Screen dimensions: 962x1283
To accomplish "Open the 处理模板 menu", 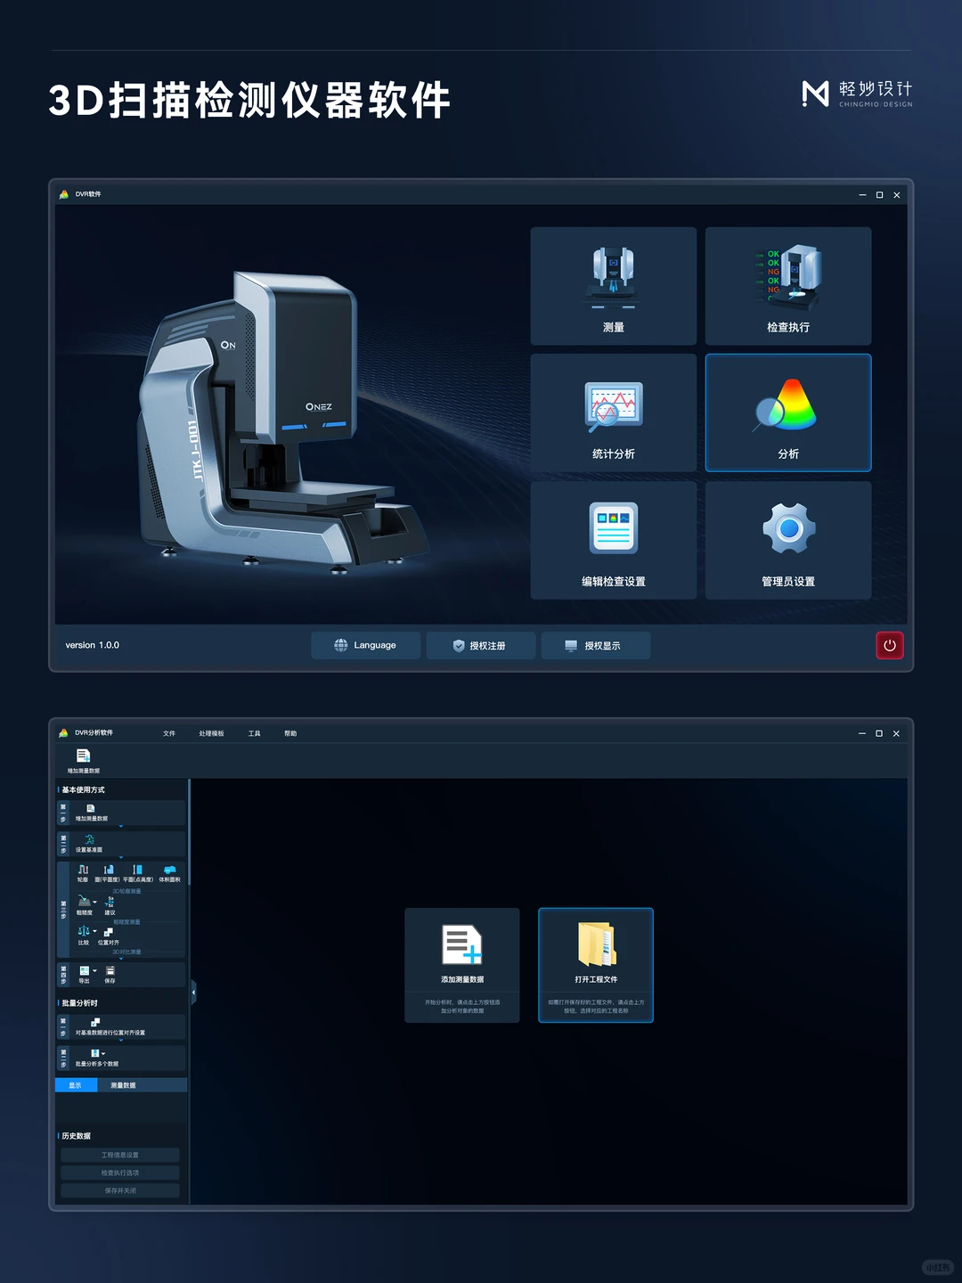I will click(x=211, y=733).
